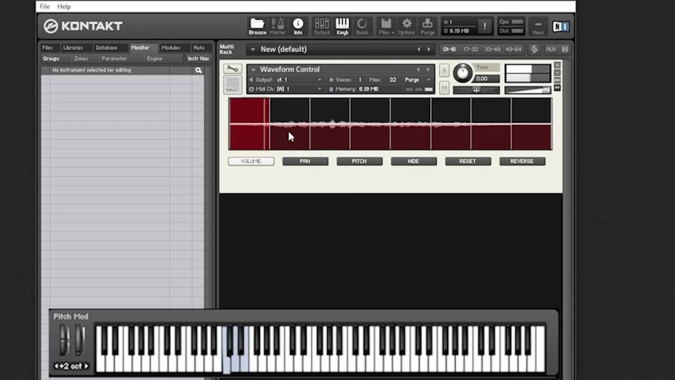
Task: Toggle the Info pane icon
Action: (298, 26)
